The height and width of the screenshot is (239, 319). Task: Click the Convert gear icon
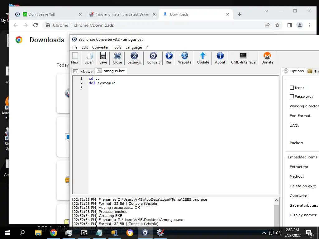point(153,58)
